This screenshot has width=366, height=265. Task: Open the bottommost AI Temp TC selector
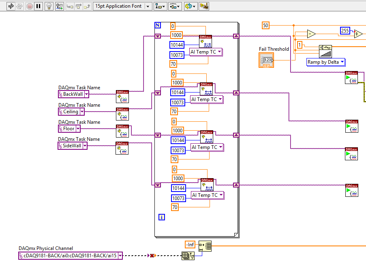tap(208, 195)
